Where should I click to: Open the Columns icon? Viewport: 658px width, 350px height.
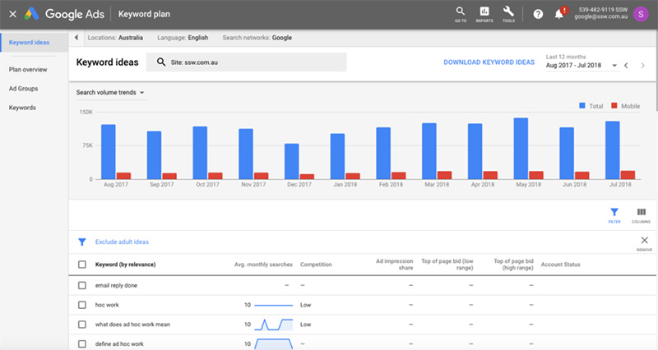click(x=641, y=214)
